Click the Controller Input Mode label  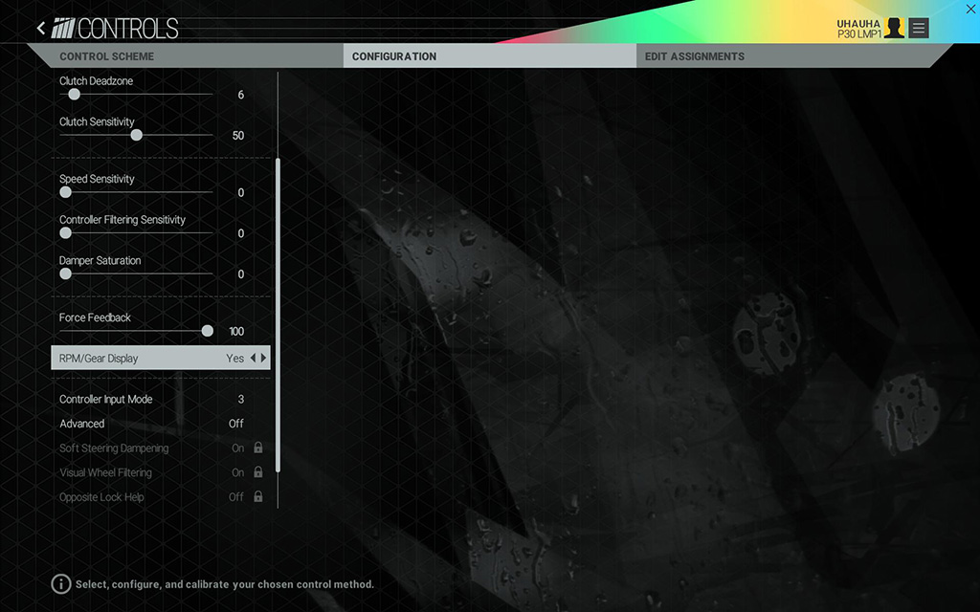pos(105,399)
